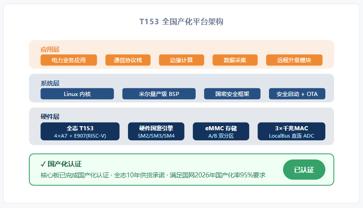Select the 安全启动 + OTA block
The image size is (363, 208).
pyautogui.click(x=297, y=94)
